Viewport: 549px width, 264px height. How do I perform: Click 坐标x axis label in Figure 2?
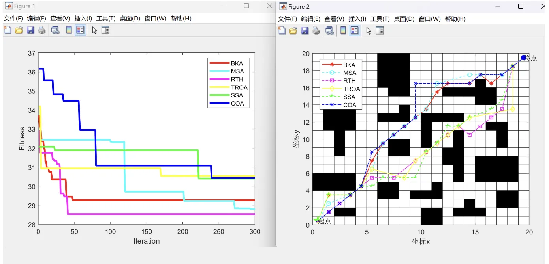pos(421,242)
